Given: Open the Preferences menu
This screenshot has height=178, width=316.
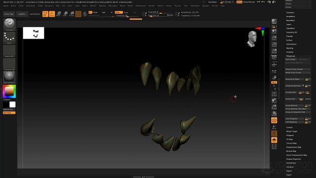Looking at the screenshot, I should tap(141, 6).
